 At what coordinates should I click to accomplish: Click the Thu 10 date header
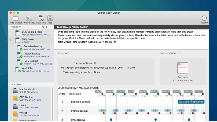coord(121,92)
